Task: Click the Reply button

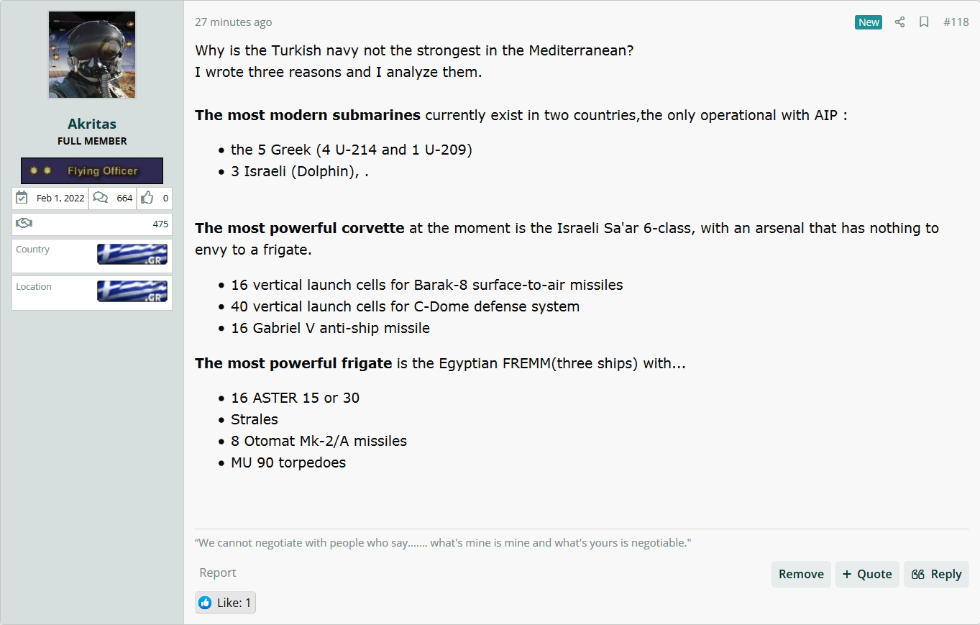Action: [936, 574]
